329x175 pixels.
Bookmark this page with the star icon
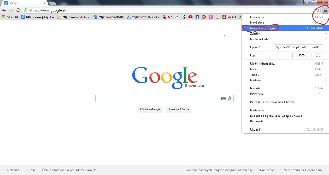[317, 10]
